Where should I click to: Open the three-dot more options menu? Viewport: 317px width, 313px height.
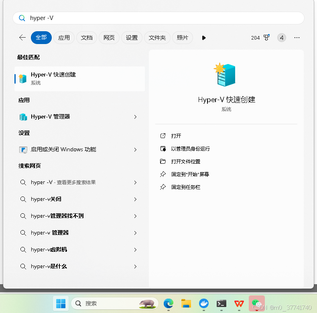pos(297,38)
